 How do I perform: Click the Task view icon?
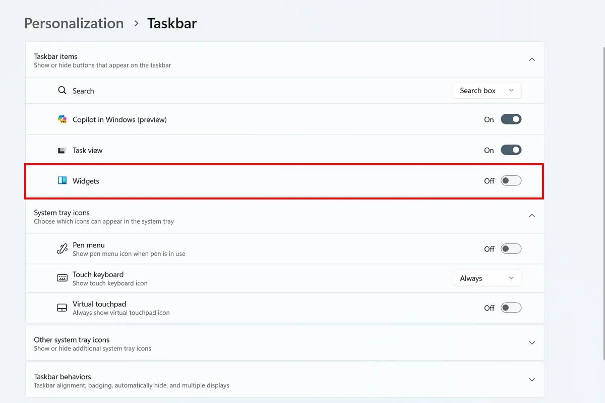(x=62, y=150)
